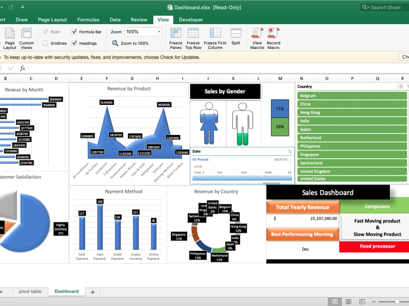Uncheck the Formula Bar checkbox
The image size is (409, 306).
tap(74, 31)
